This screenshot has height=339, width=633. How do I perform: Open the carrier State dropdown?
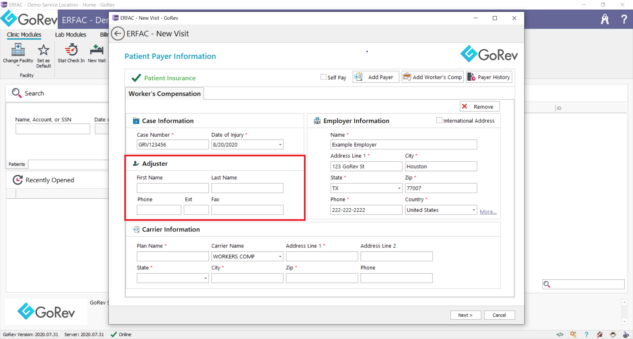tap(205, 278)
